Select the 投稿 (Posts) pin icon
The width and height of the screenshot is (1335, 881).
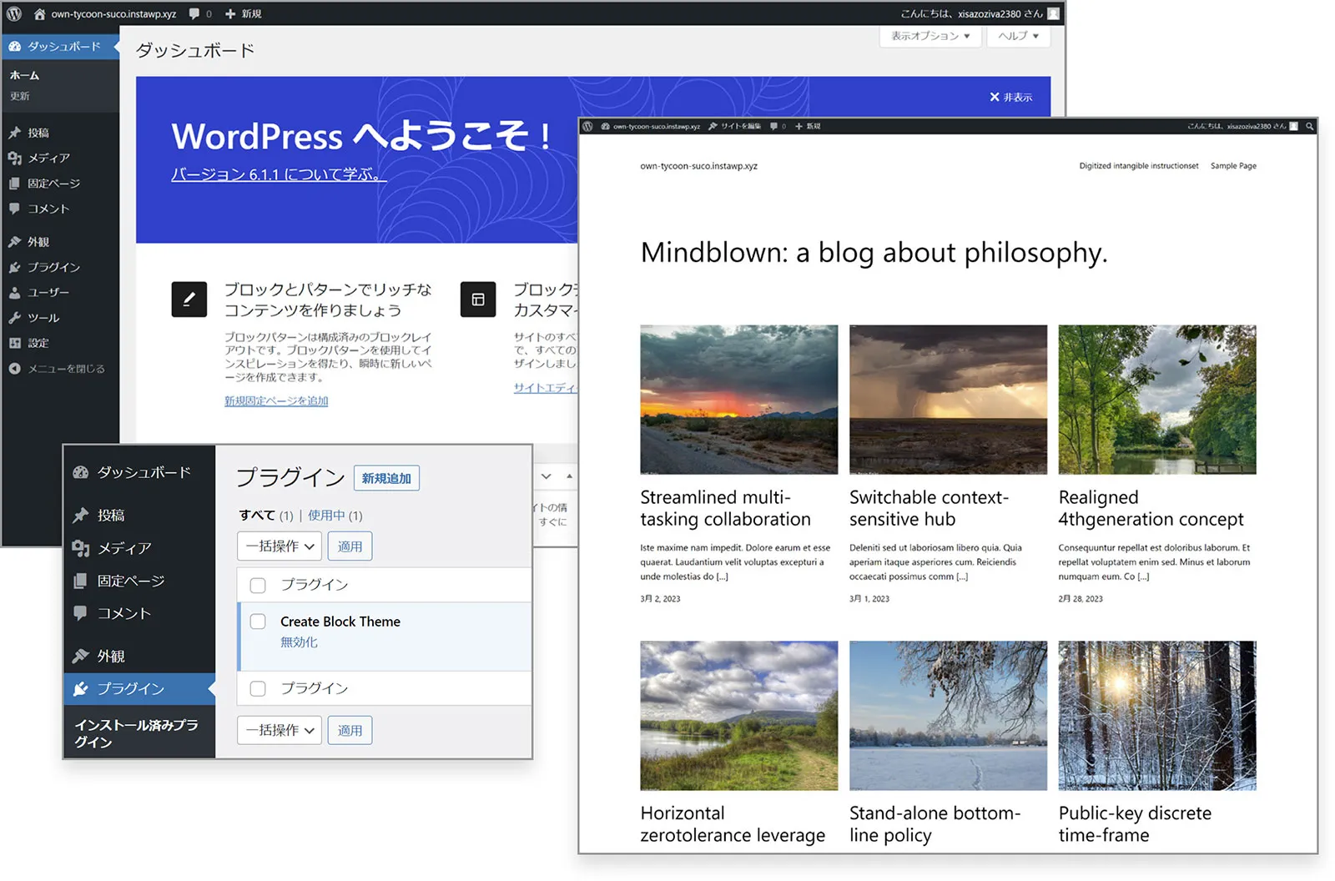(x=14, y=132)
